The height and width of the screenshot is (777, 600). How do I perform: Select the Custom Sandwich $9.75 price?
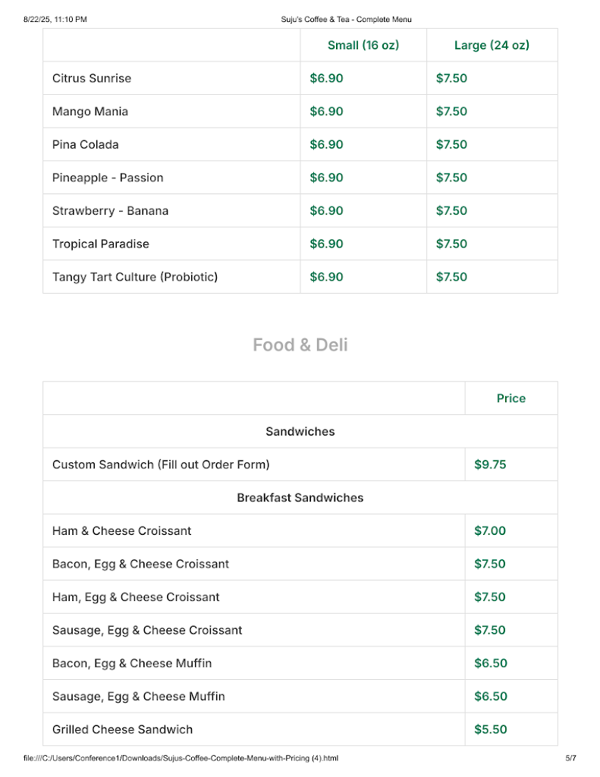[490, 464]
